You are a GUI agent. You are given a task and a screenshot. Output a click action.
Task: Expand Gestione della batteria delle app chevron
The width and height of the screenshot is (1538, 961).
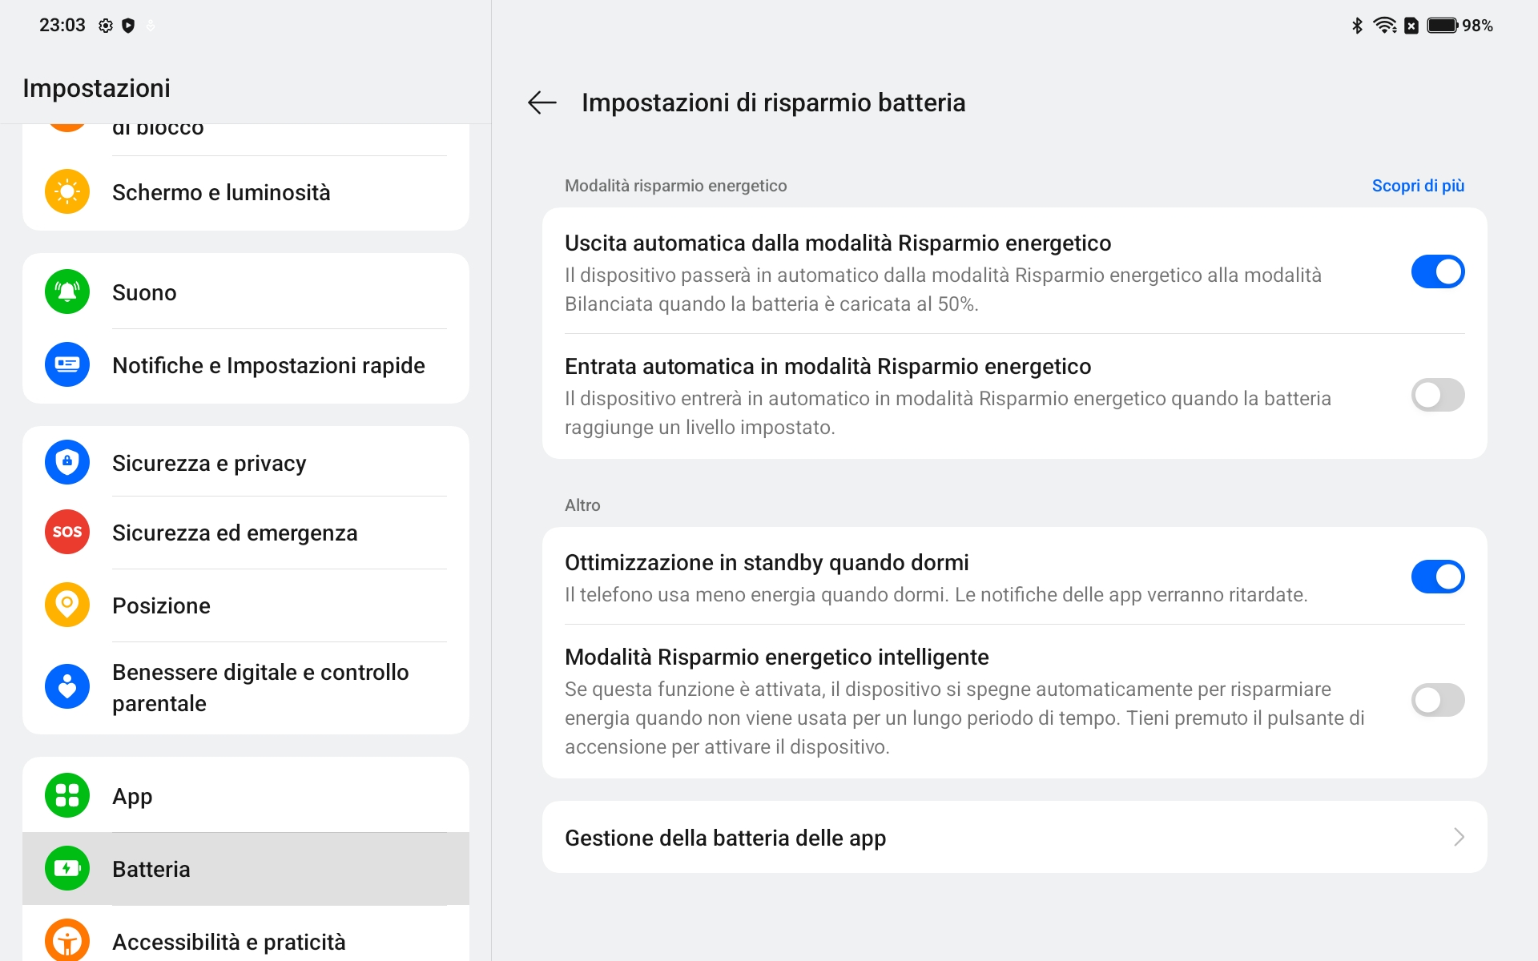tap(1459, 837)
